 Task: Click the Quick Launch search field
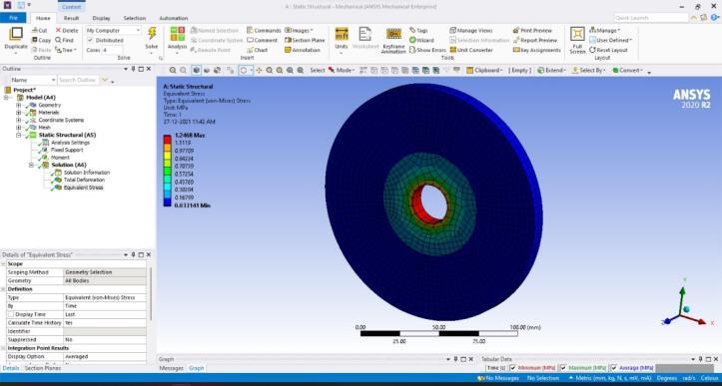coord(651,18)
